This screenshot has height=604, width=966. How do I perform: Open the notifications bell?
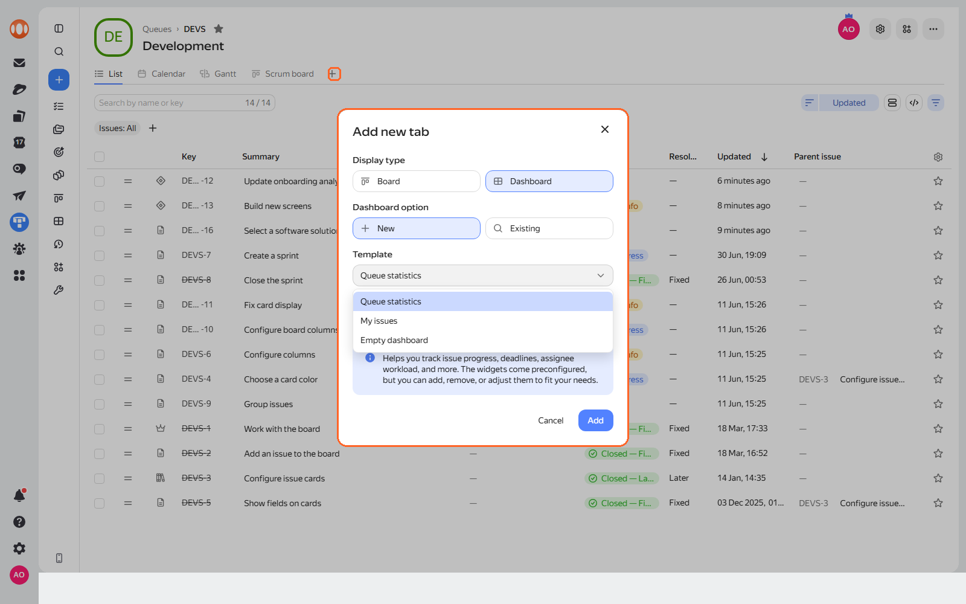click(x=19, y=495)
